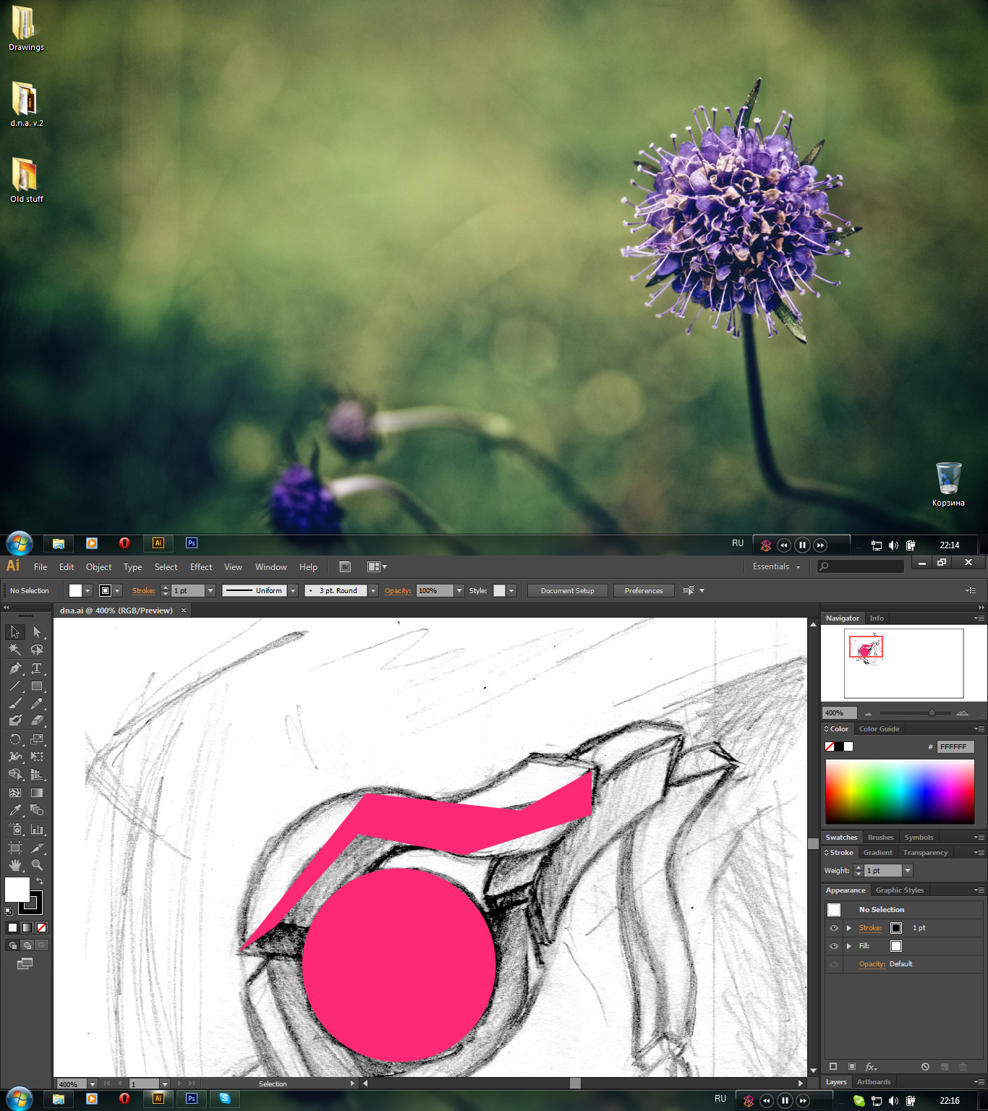Image resolution: width=988 pixels, height=1111 pixels.
Task: Select the Slice tool
Action: 36,848
